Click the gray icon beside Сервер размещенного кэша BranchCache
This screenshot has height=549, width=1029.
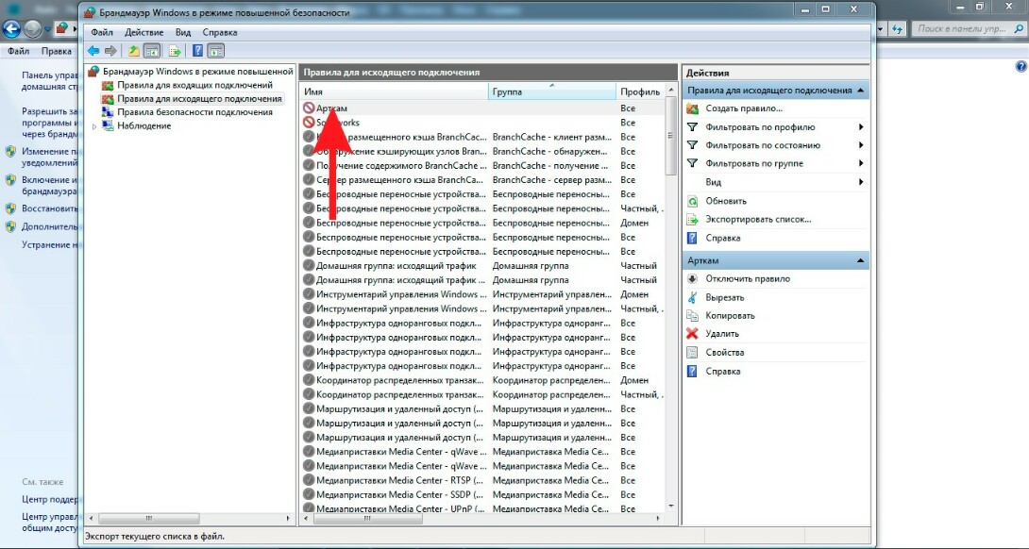coord(309,180)
